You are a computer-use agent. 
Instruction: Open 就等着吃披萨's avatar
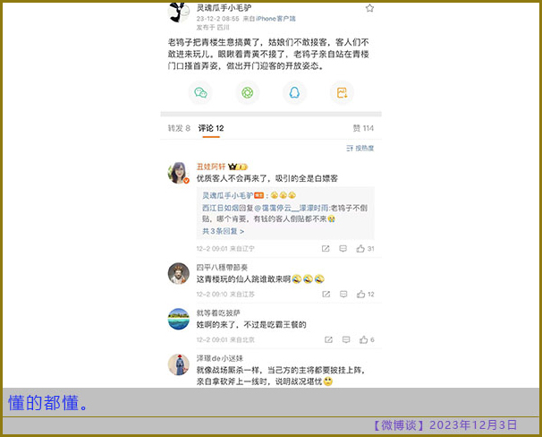(x=178, y=319)
